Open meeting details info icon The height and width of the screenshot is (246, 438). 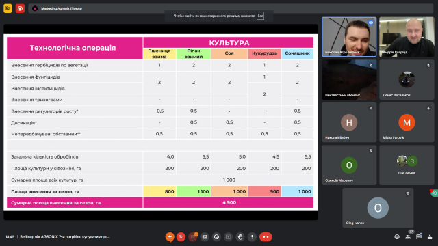(397, 237)
